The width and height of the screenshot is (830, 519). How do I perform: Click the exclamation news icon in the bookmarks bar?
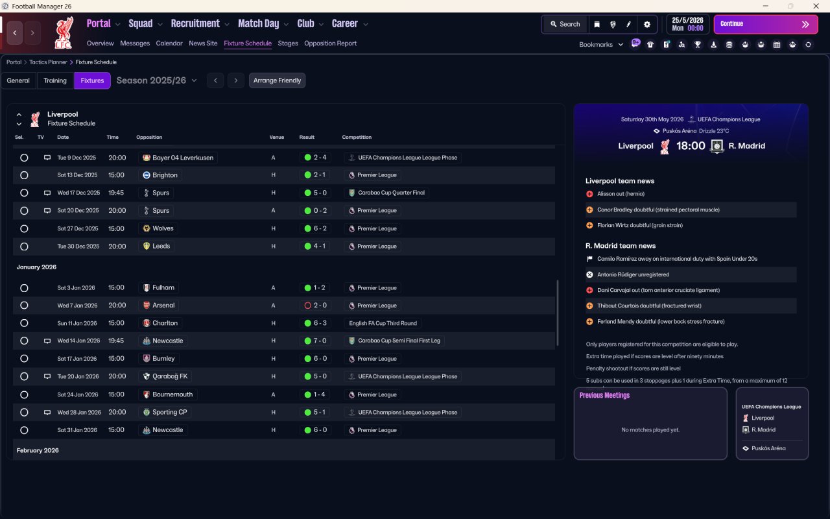click(666, 45)
